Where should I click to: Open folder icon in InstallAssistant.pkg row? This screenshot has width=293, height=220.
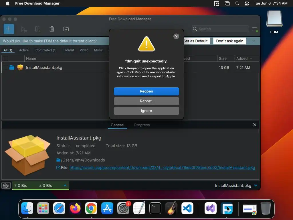pos(12,67)
